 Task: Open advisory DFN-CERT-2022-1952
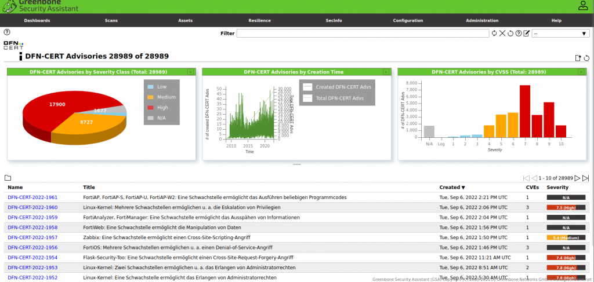tap(32, 277)
